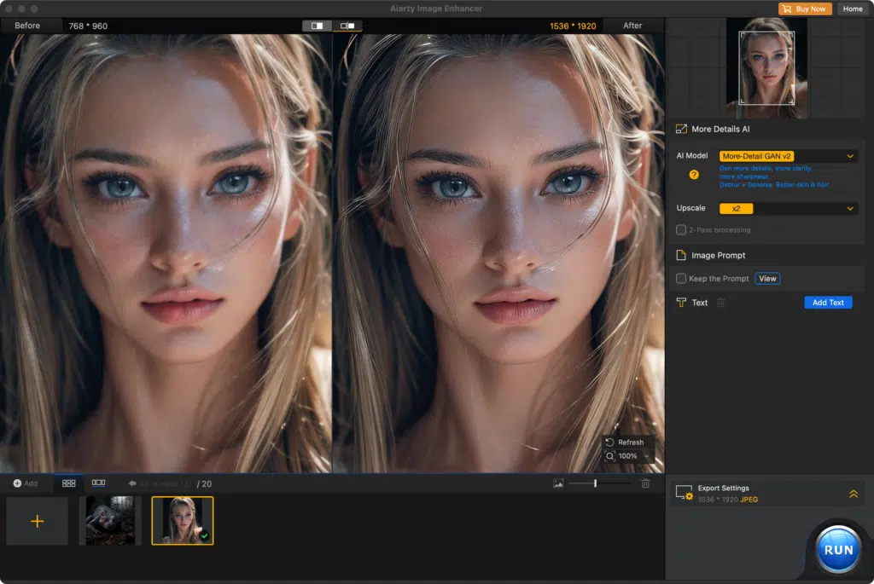Viewport: 874px width, 584px height.
Task: Switch to grid thumbnail view
Action: click(68, 483)
